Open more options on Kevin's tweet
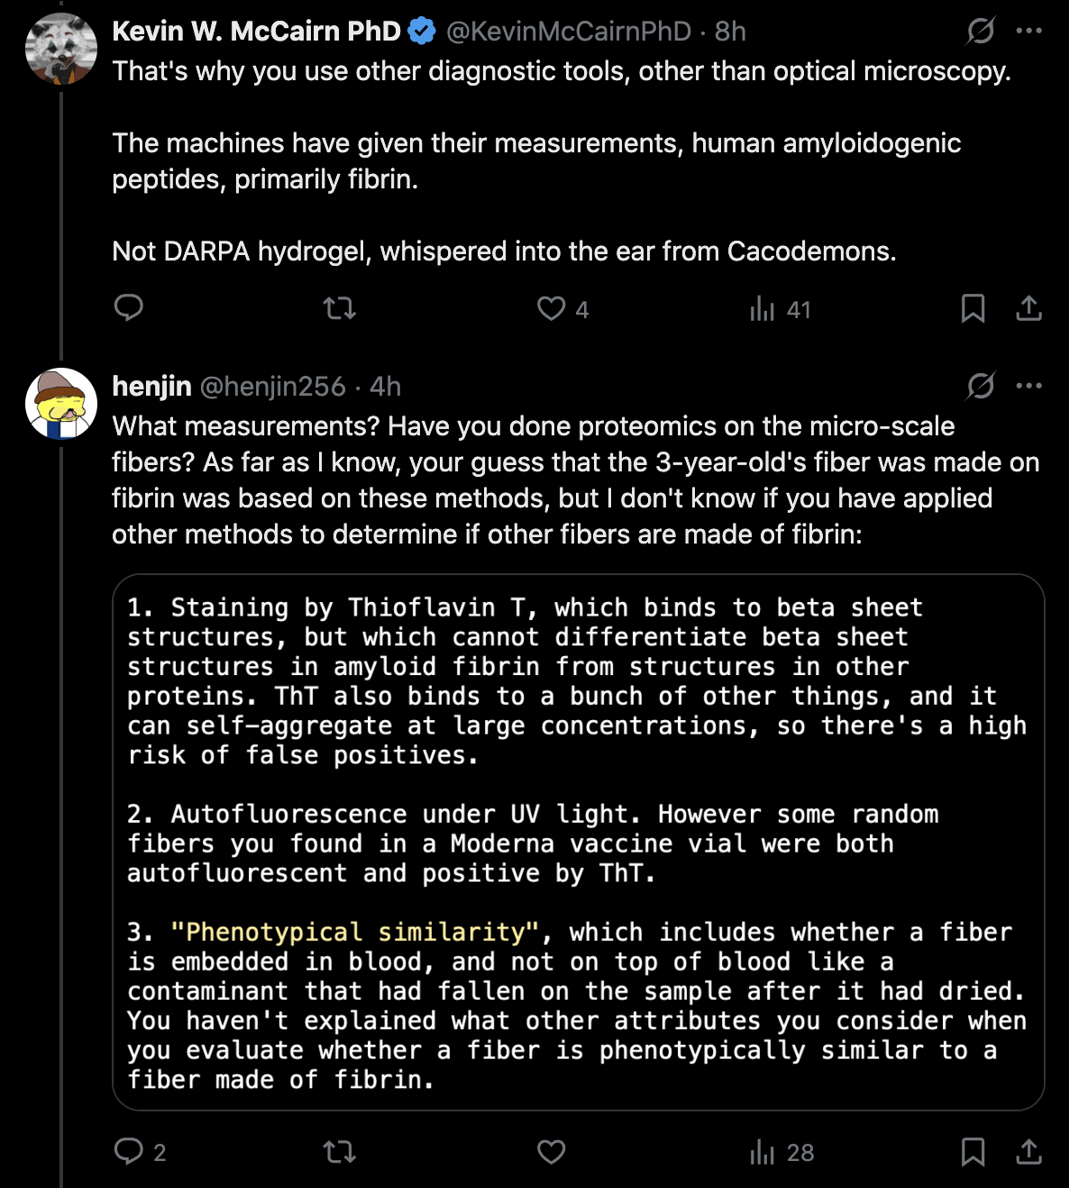This screenshot has width=1069, height=1188. pyautogui.click(x=1028, y=32)
